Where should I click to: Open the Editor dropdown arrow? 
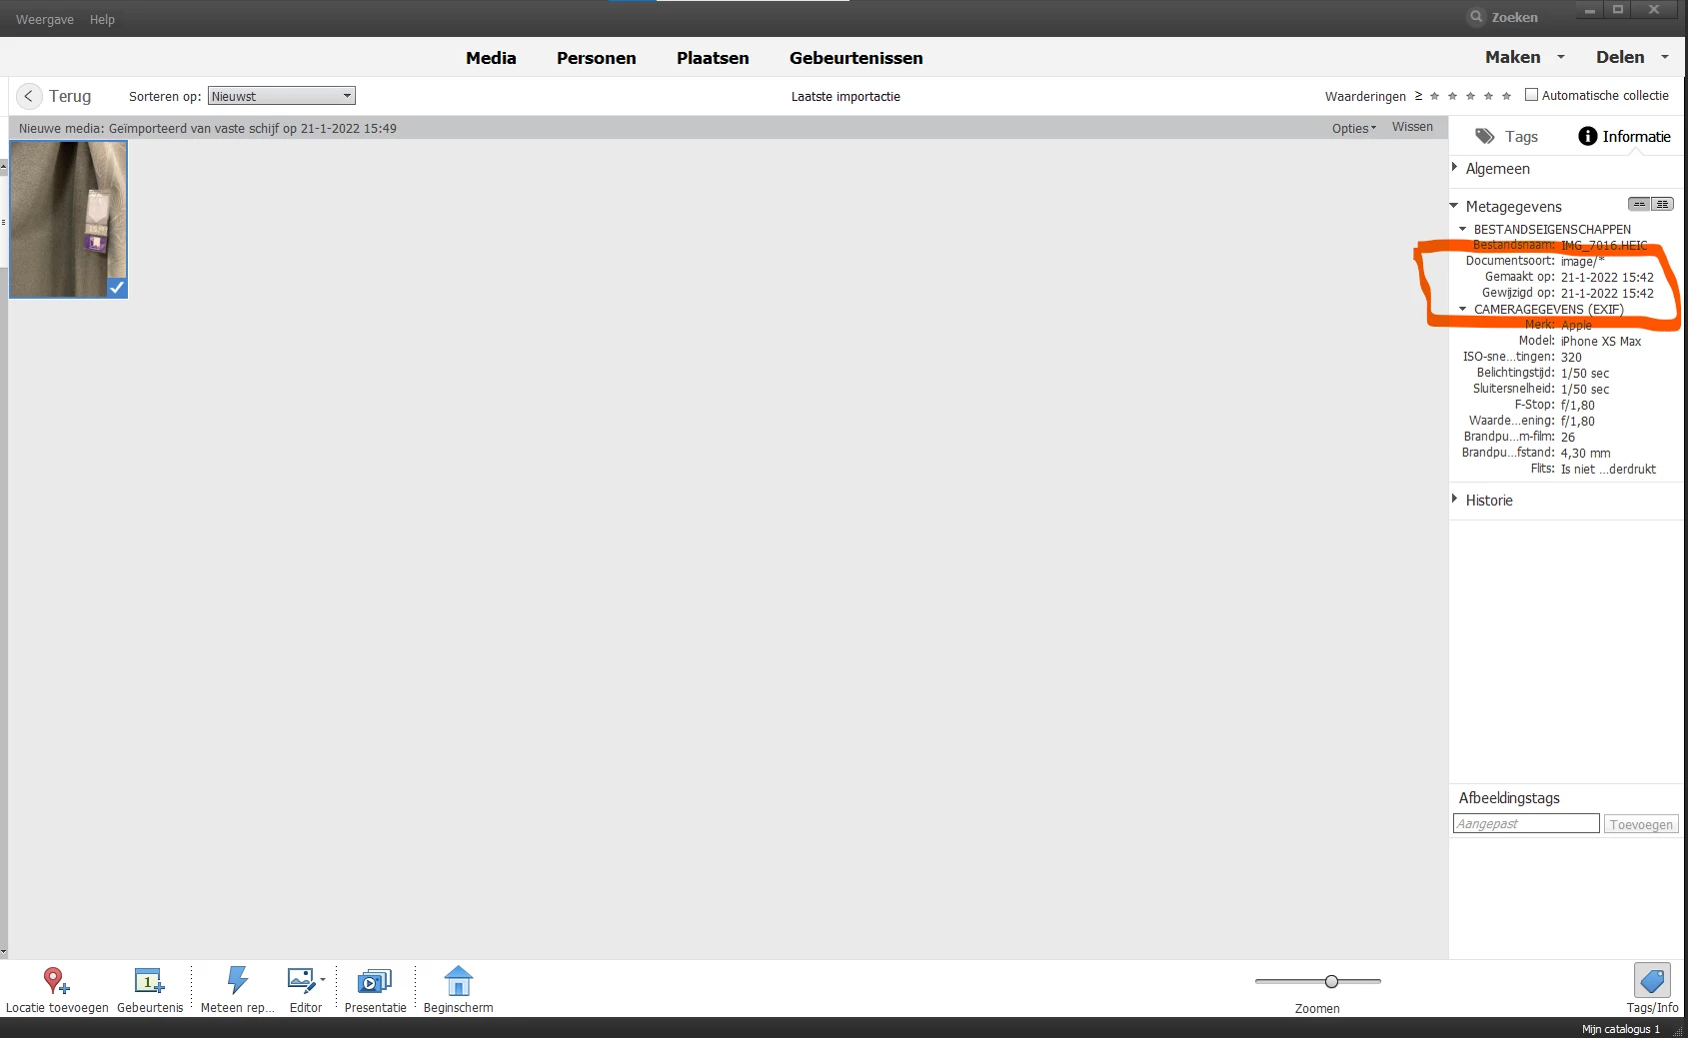(x=323, y=979)
